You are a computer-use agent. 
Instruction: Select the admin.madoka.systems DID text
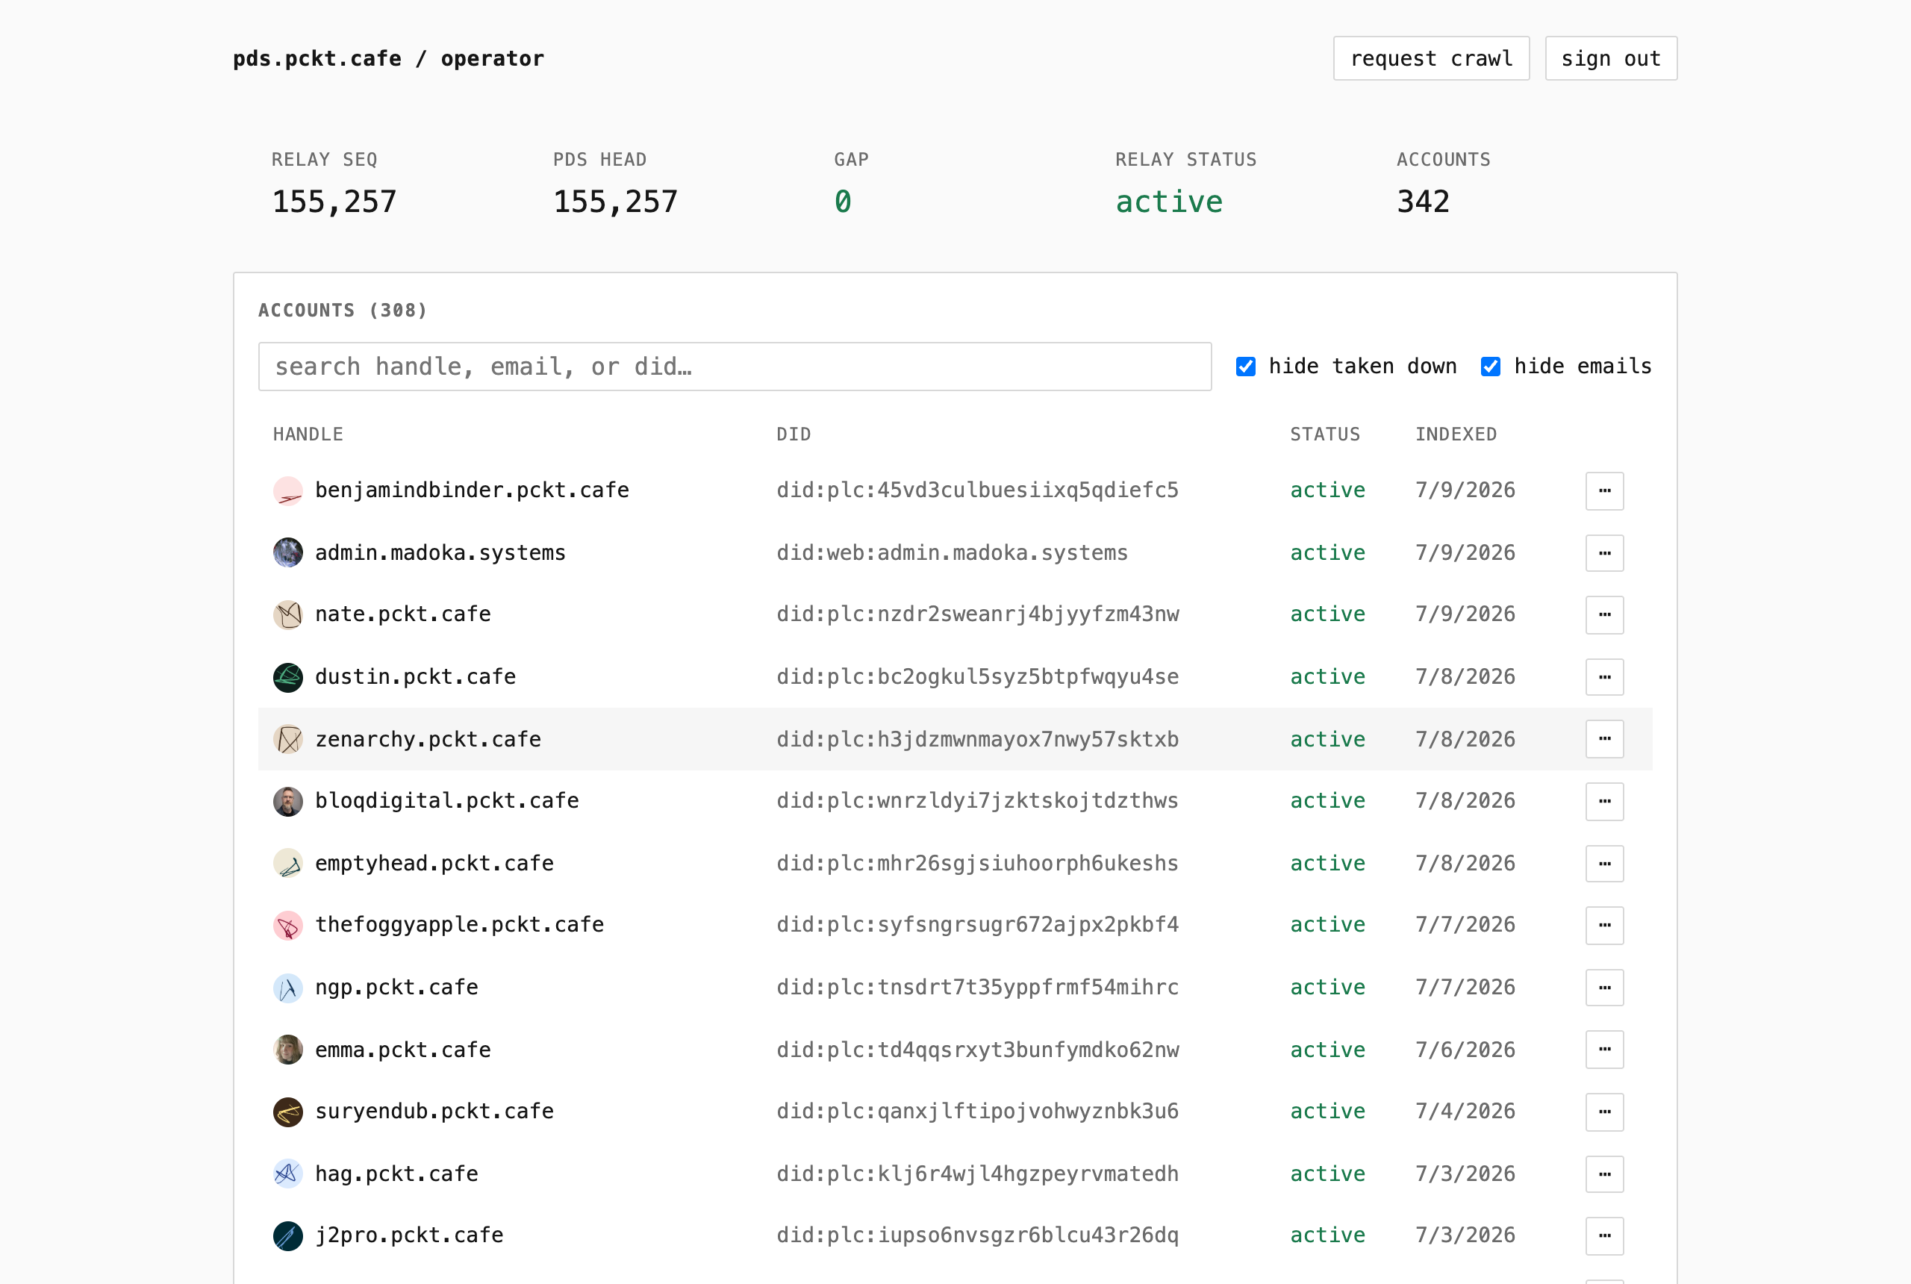953,554
